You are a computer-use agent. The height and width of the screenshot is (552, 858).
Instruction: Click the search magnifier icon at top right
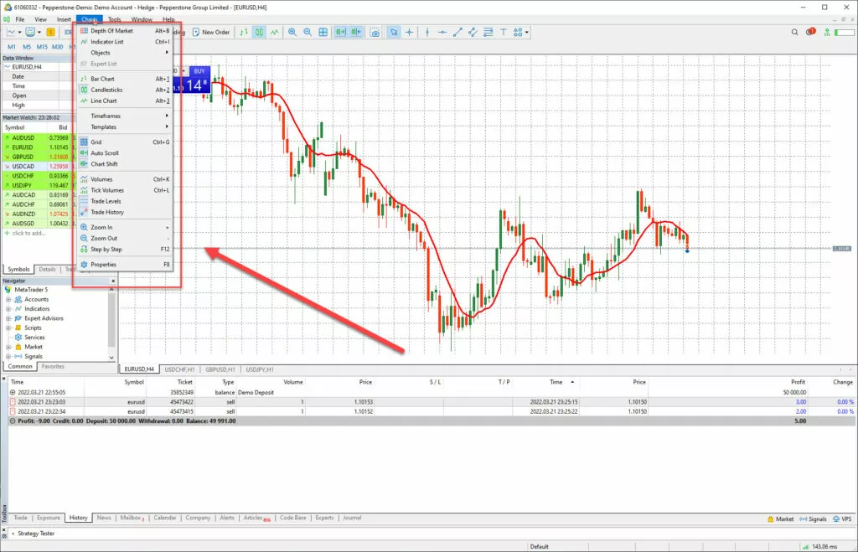coord(795,33)
